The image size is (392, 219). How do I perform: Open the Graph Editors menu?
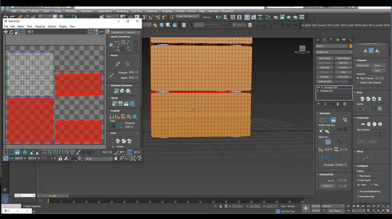coord(105,11)
